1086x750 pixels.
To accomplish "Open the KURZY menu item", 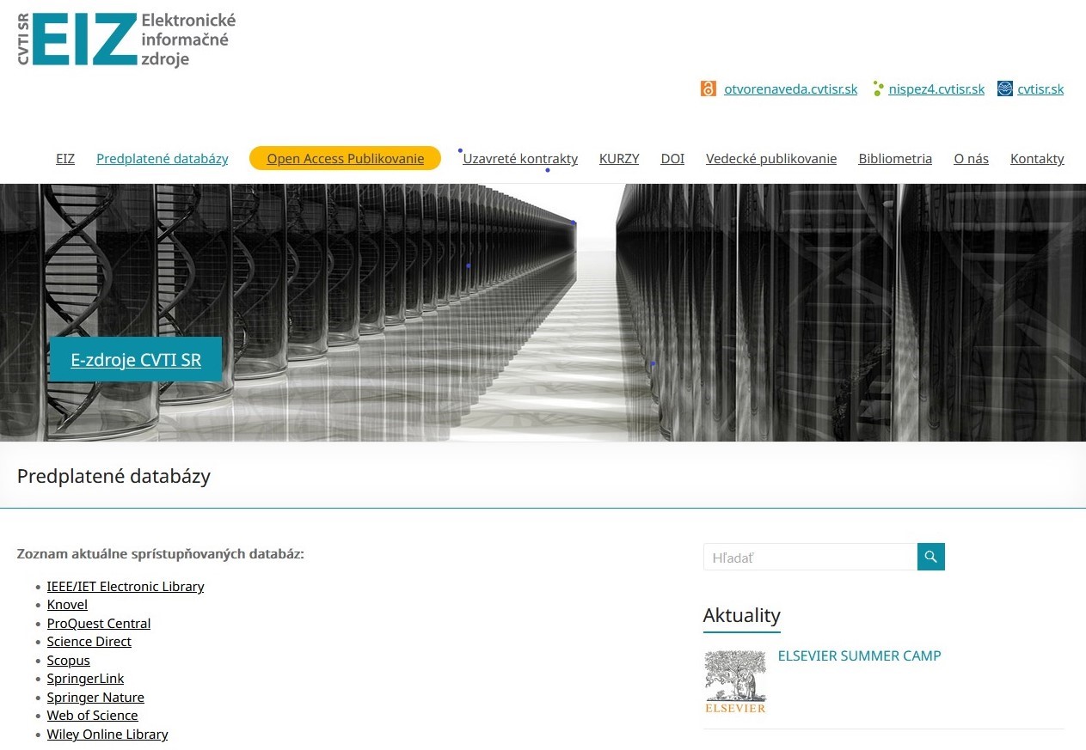I will (x=619, y=159).
